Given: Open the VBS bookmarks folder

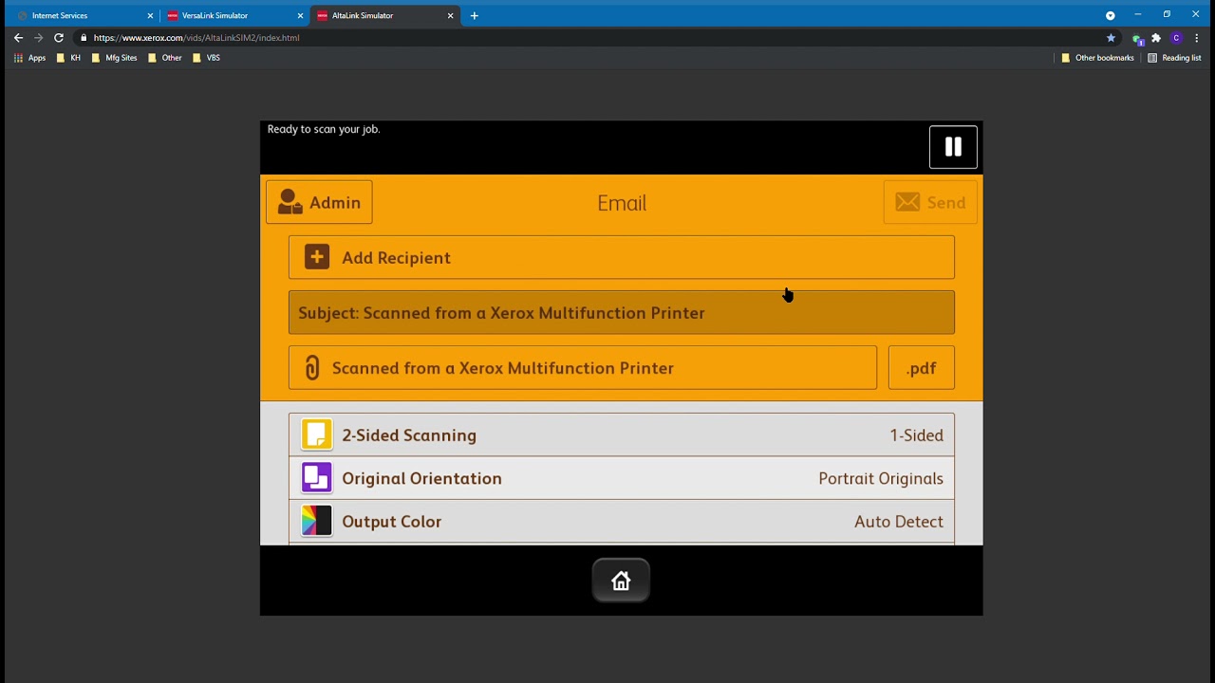Looking at the screenshot, I should tap(206, 58).
